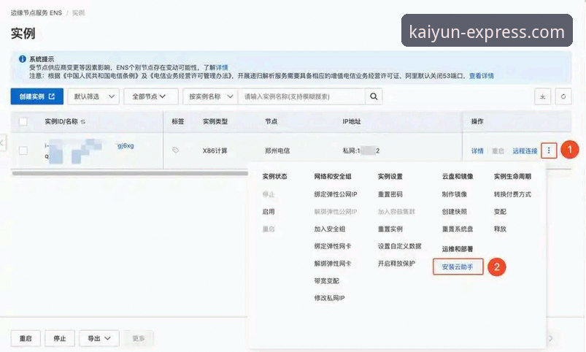Click the horizontal table scrollbar
The height and width of the screenshot is (352, 586).
pos(130,173)
